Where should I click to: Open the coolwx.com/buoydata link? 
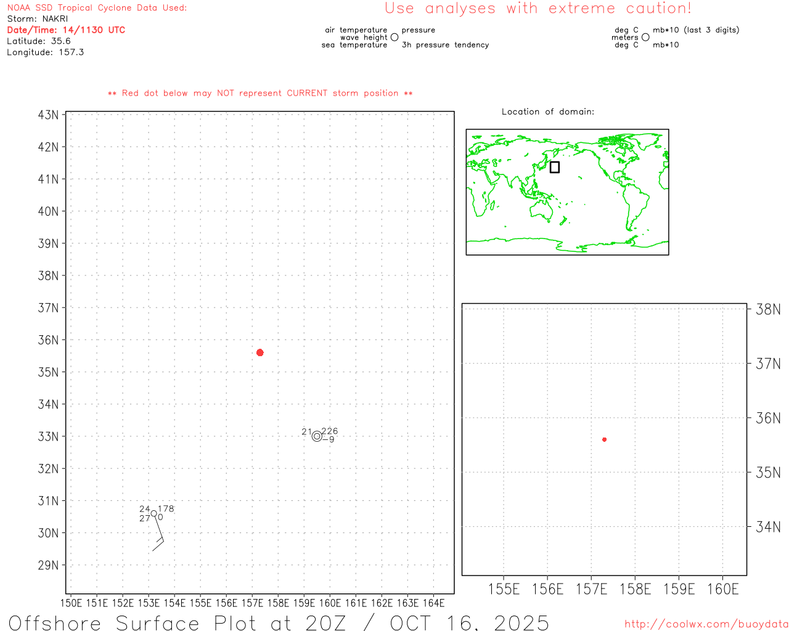(706, 624)
